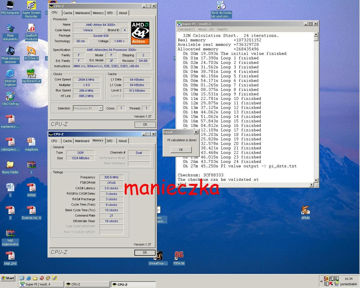Click OK in the Finish dialog

click(181, 150)
